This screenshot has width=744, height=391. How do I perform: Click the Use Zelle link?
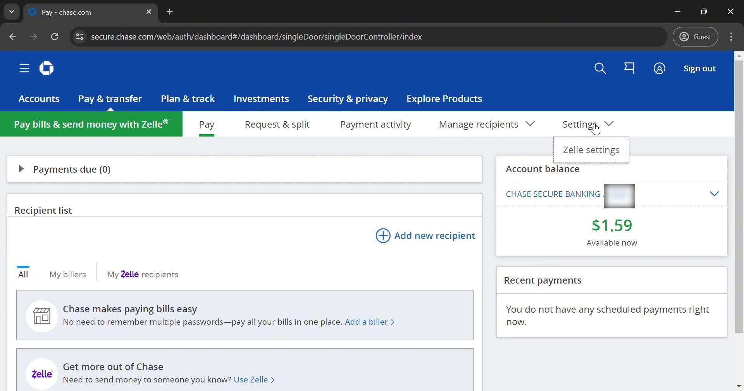click(x=254, y=379)
